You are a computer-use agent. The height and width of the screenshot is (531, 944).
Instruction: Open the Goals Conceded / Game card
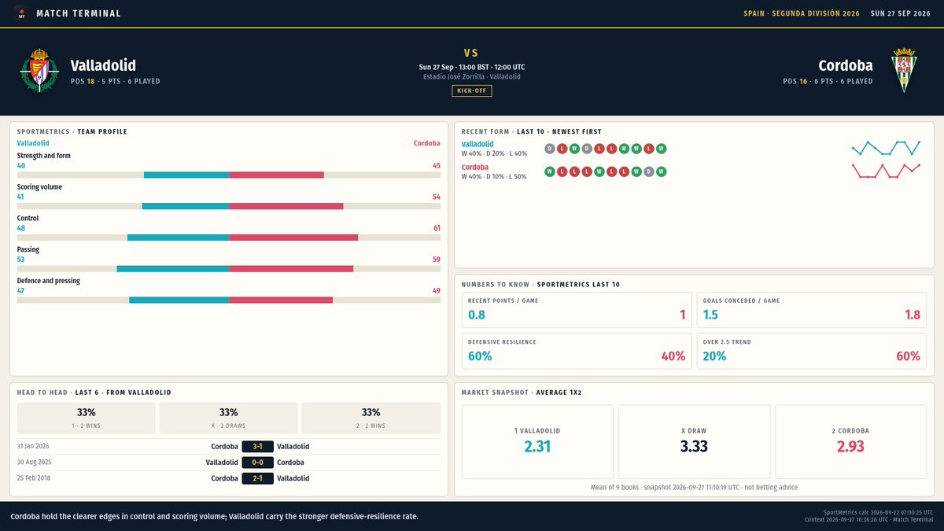coord(812,310)
